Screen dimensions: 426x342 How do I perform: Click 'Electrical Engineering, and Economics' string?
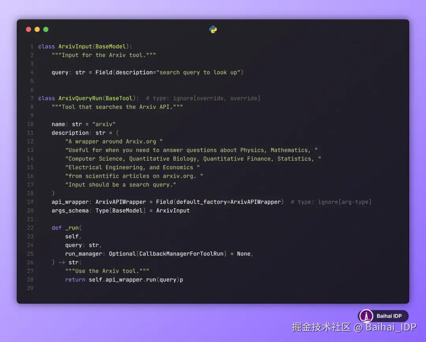click(132, 168)
